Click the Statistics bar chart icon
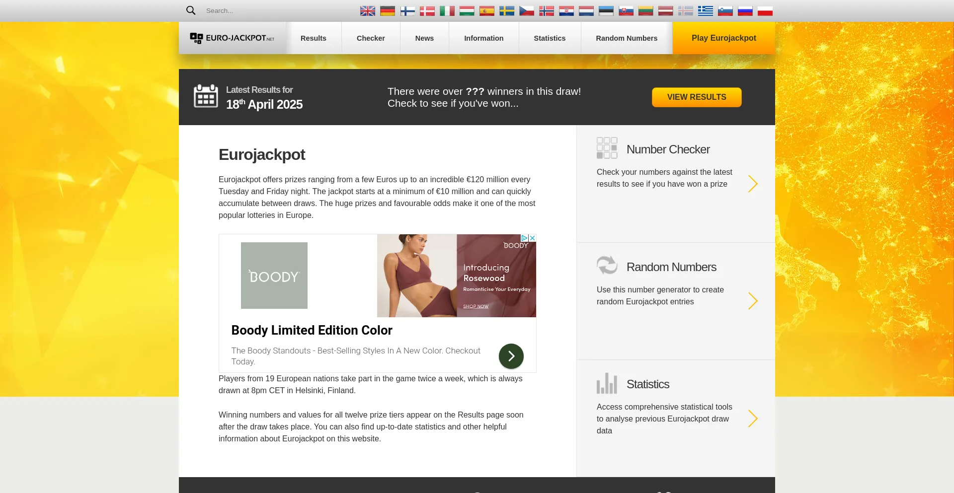The width and height of the screenshot is (954, 493). pos(607,383)
